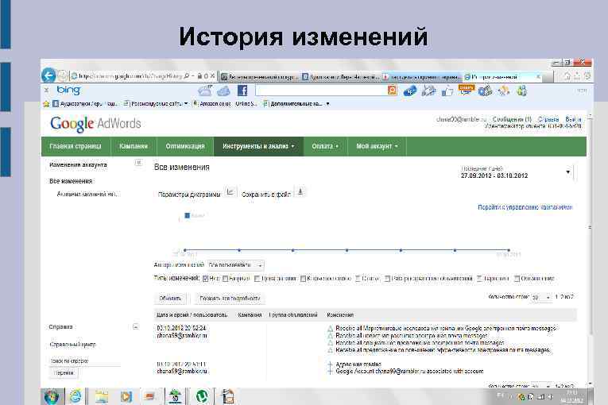The height and width of the screenshot is (405, 608).
Task: Click the browser home icon
Action: [x=567, y=76]
